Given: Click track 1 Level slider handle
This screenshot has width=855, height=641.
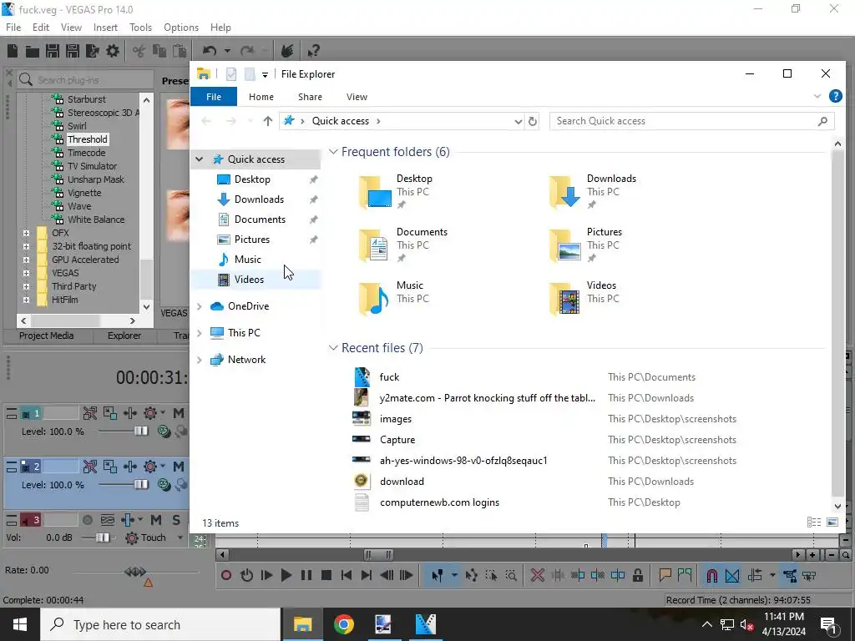Looking at the screenshot, I should (140, 432).
